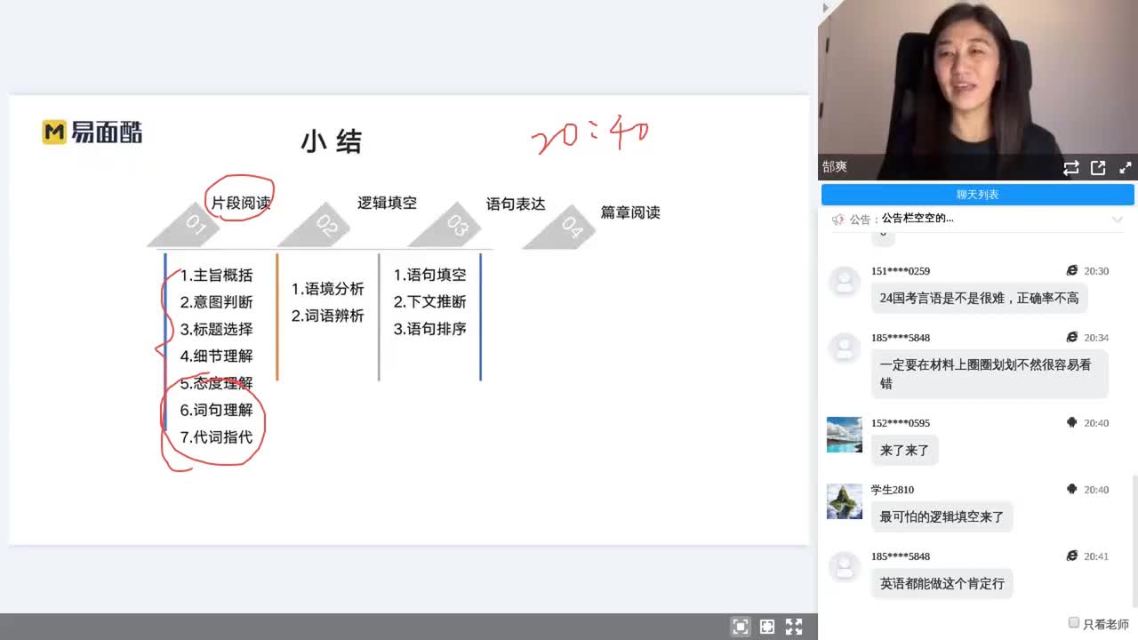Click browser icon beside 20:30 message
Image resolution: width=1138 pixels, height=640 pixels.
[1071, 271]
